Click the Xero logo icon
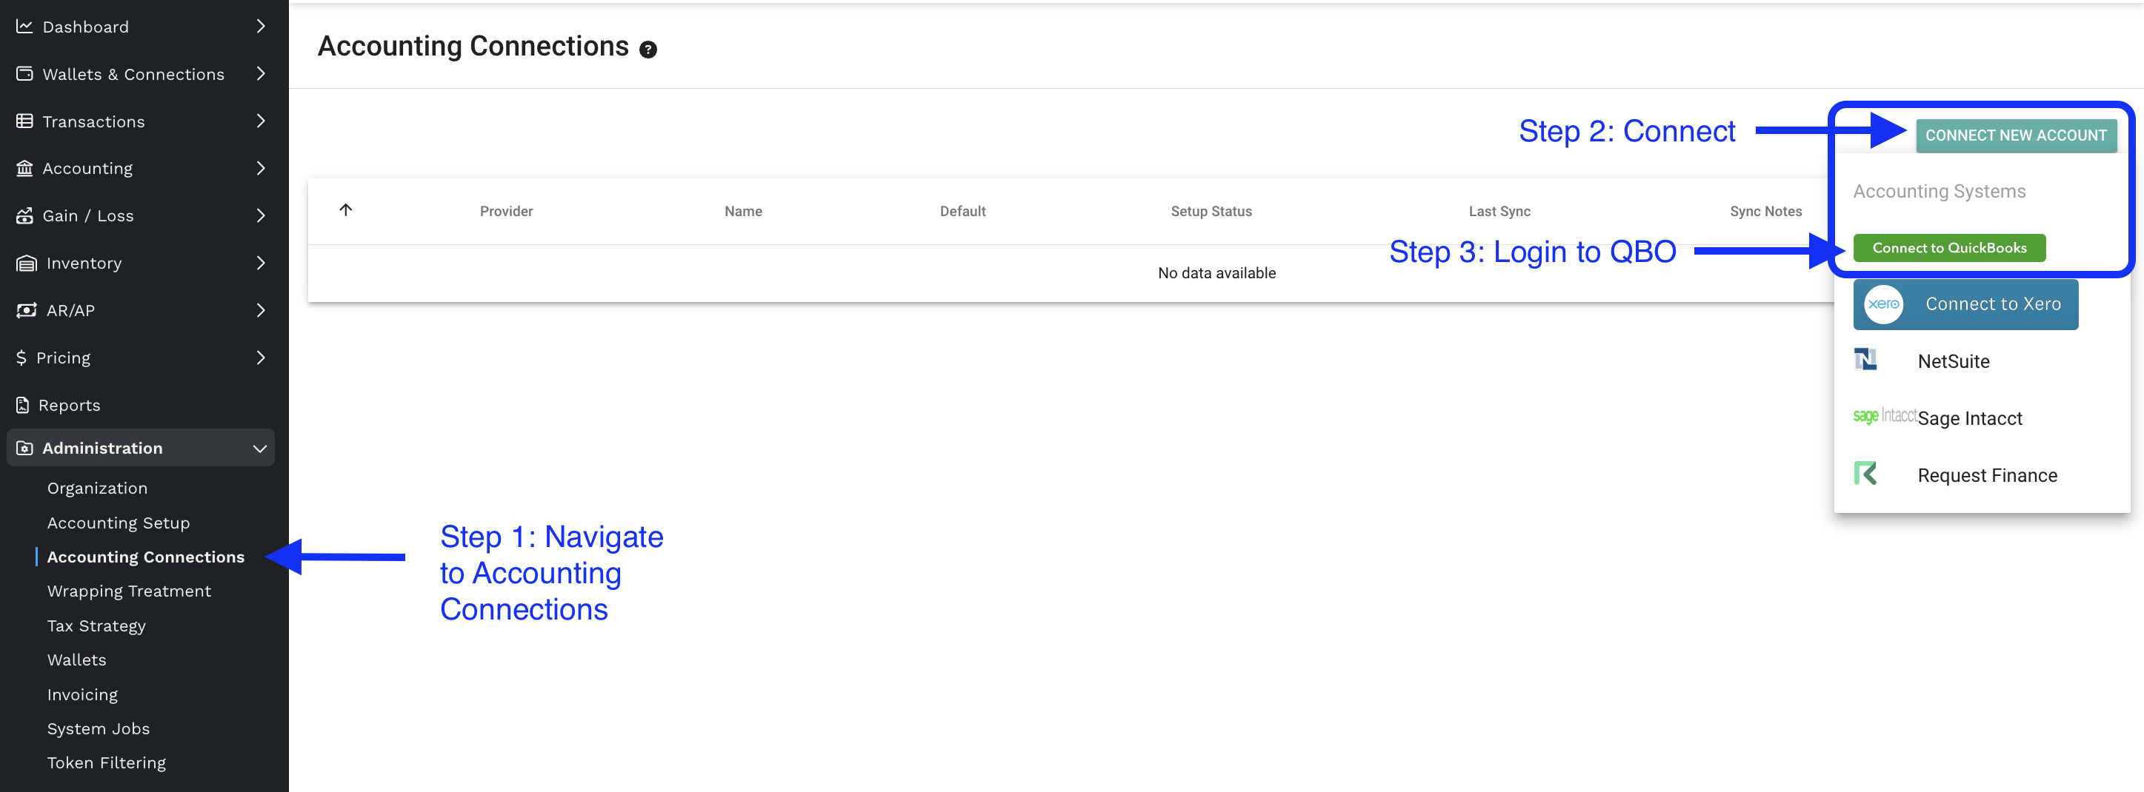2144x792 pixels. click(x=1882, y=304)
